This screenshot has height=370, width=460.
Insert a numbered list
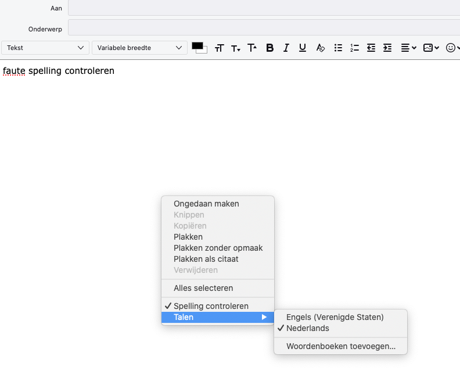[354, 48]
